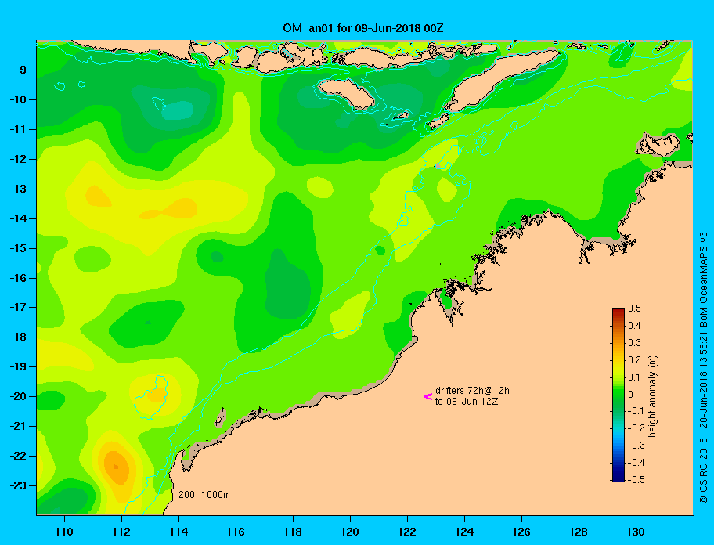
Task: Click latitude axis label "-14"
Action: [x=18, y=218]
